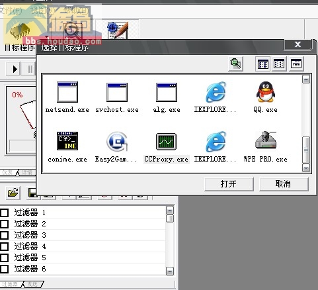Screen dimensions: 318x290
Task: Select IEXPLORE next to WPE PRO.exe
Action: 216,142
